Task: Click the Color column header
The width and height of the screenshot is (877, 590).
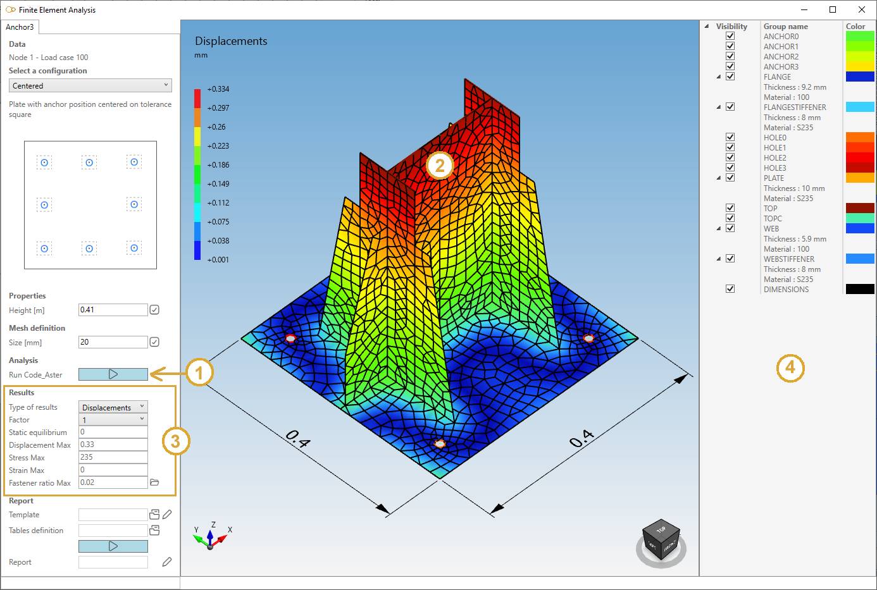Action: coord(855,27)
